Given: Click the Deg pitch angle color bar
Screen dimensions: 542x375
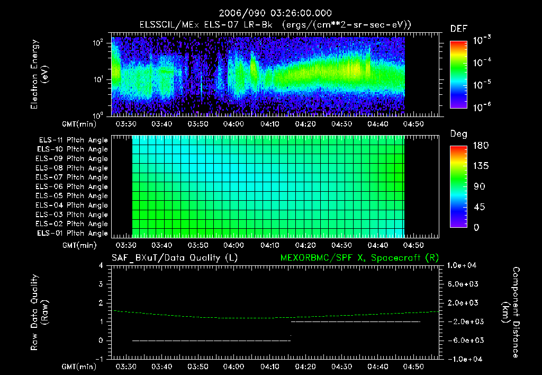Looking at the screenshot, I should (x=458, y=187).
